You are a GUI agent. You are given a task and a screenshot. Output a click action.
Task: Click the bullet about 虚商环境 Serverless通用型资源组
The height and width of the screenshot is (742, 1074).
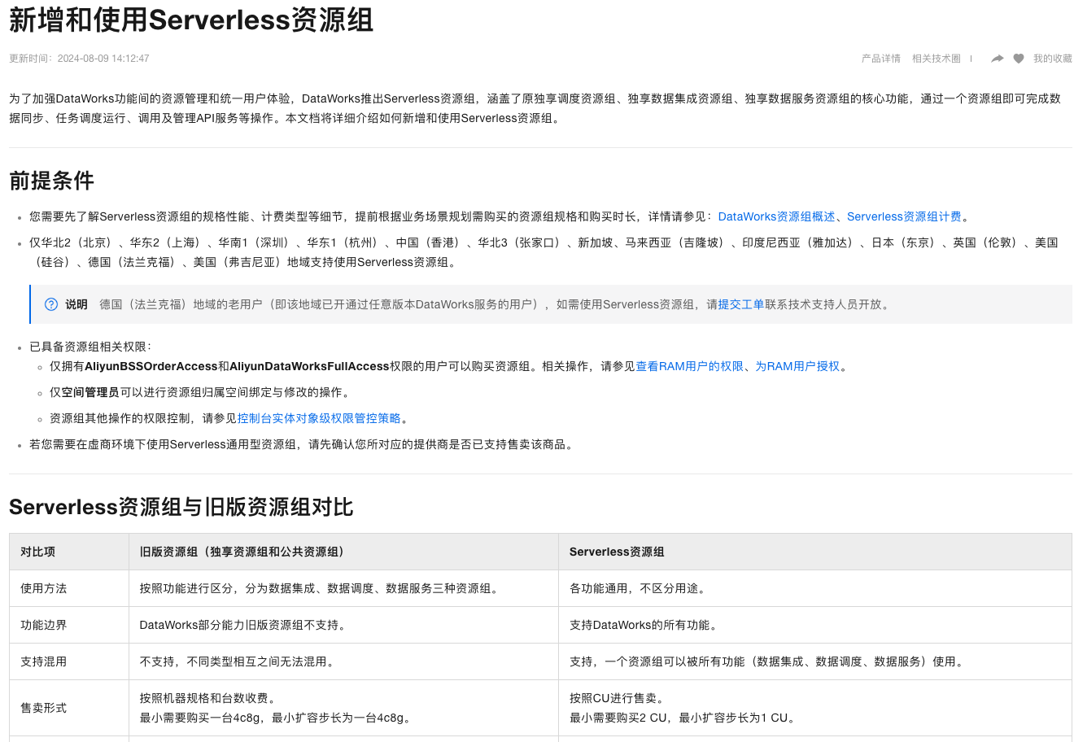click(301, 444)
